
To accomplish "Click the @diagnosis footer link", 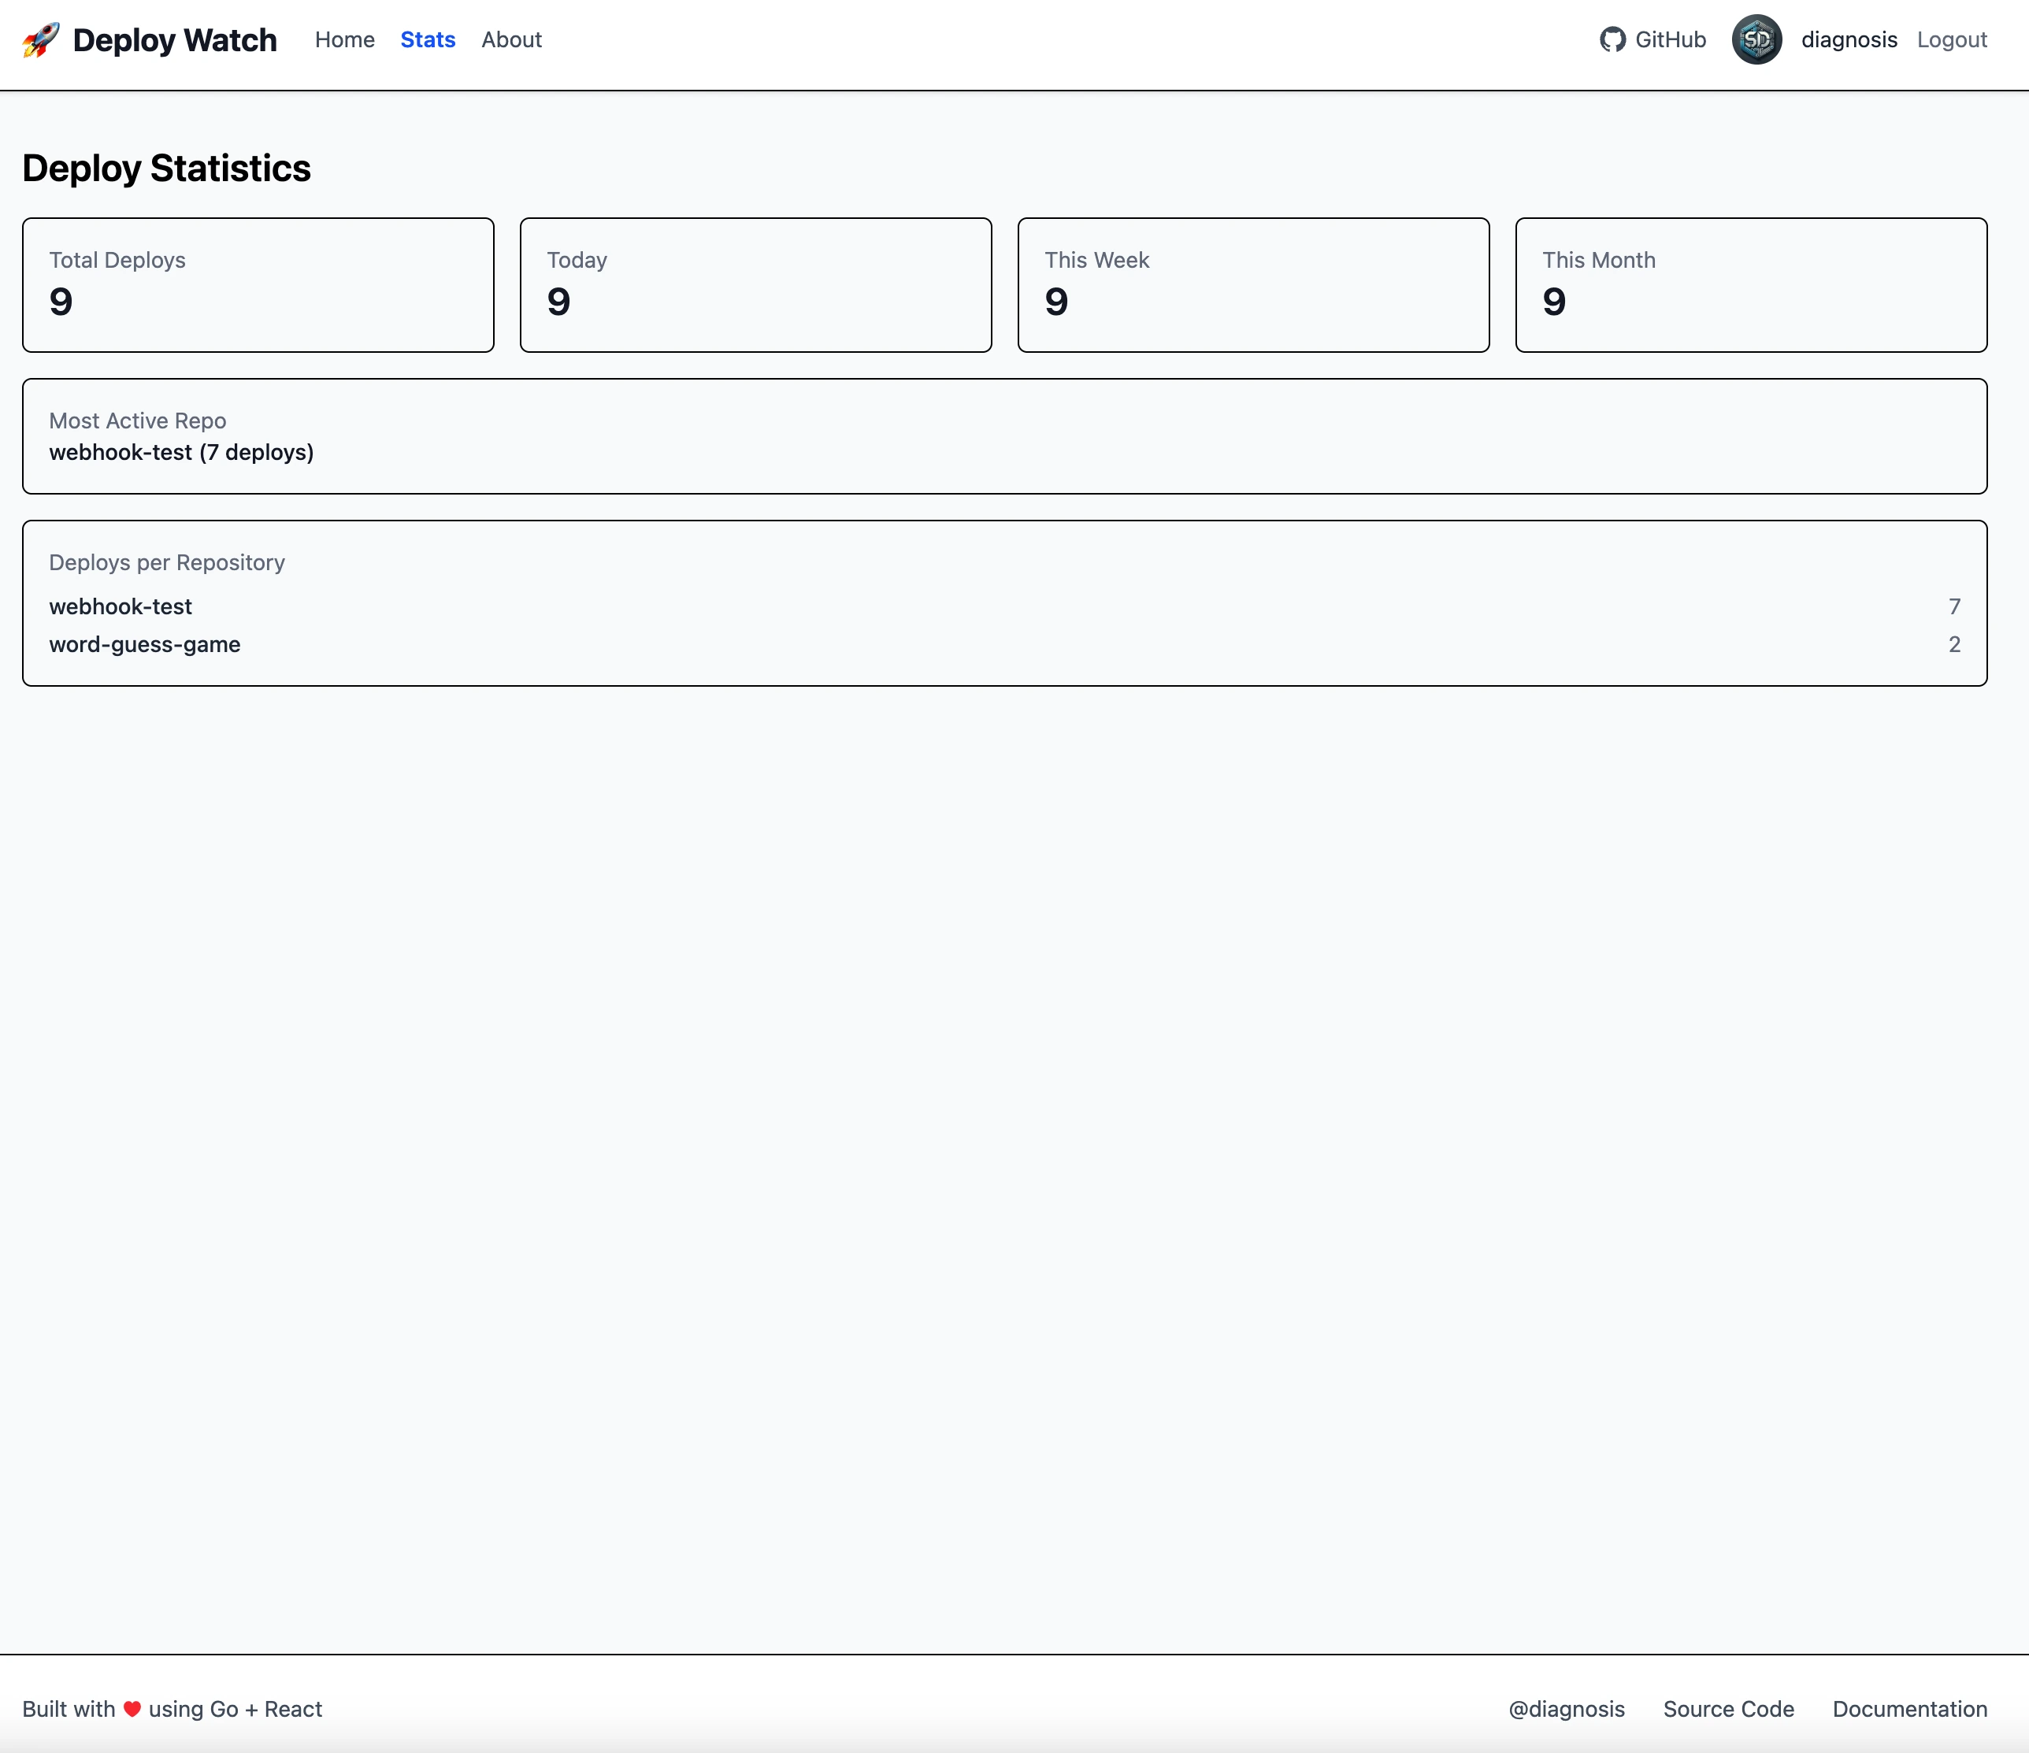I will [1566, 1708].
